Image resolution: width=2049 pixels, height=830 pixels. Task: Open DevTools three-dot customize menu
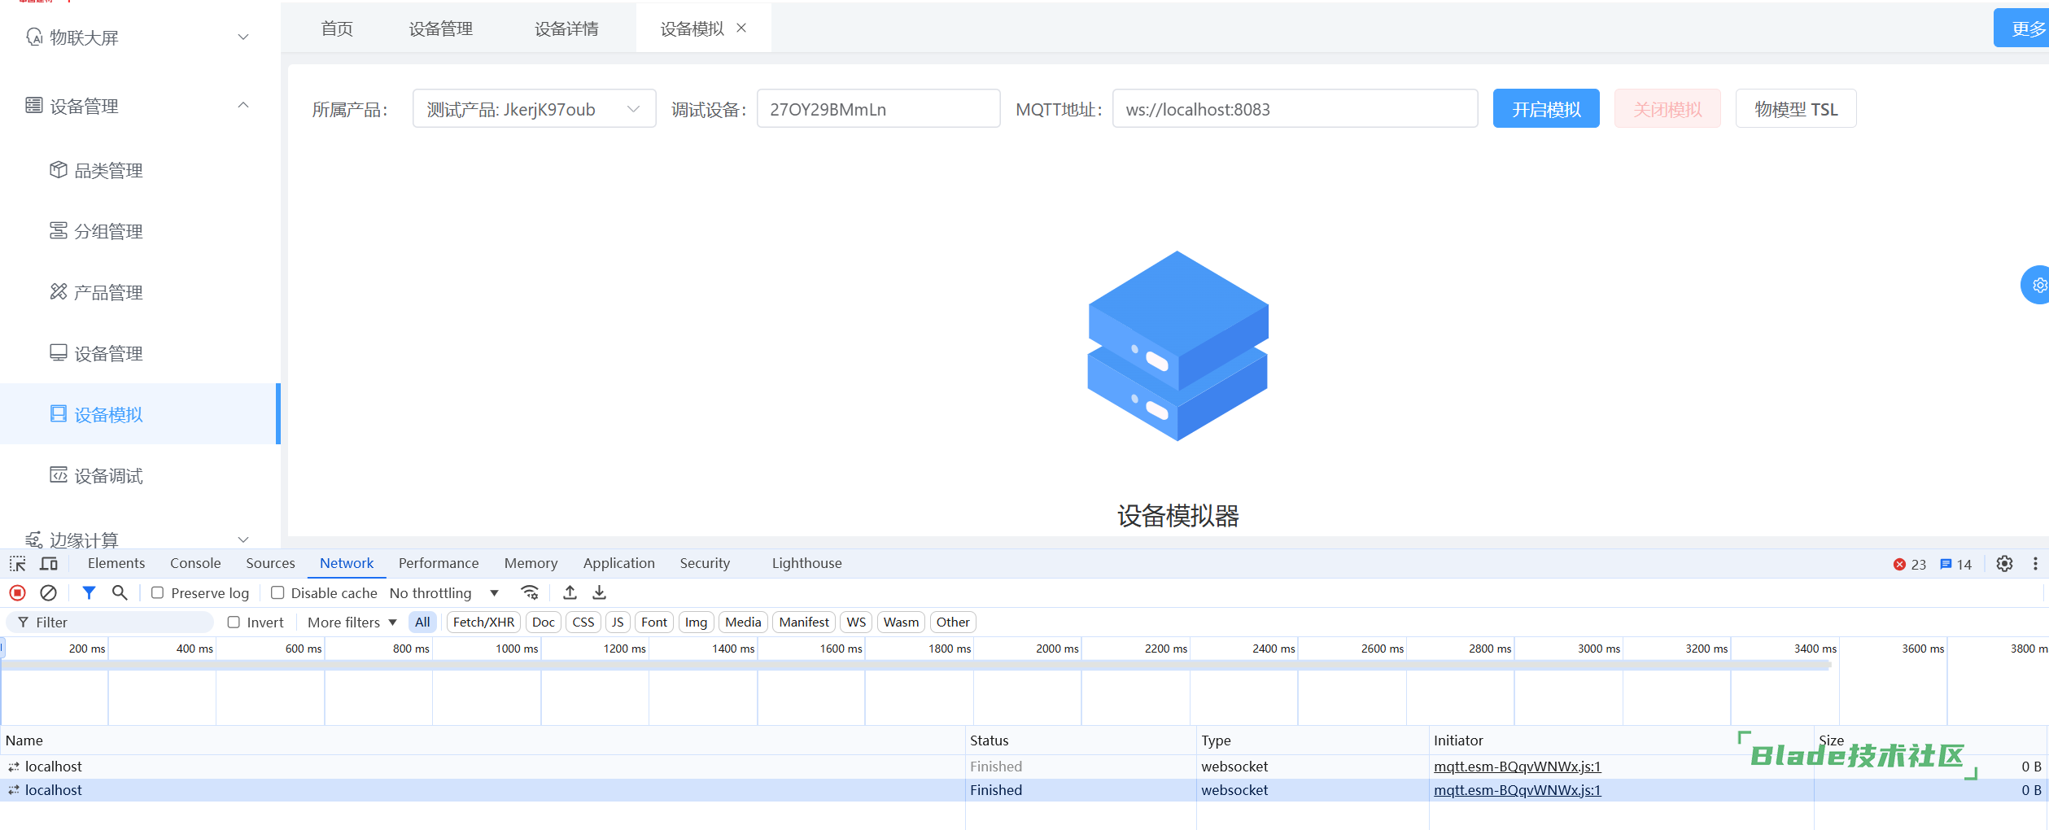tap(2035, 563)
